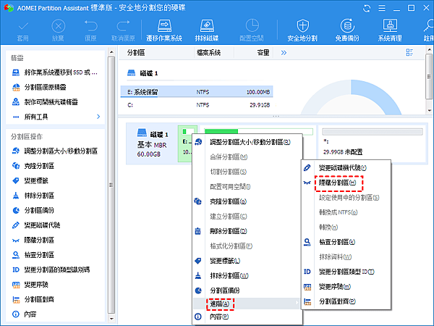The image size is (434, 326).
Task: Click the 29.99GB 未配置 unallocated block
Action: pyautogui.click(x=373, y=143)
